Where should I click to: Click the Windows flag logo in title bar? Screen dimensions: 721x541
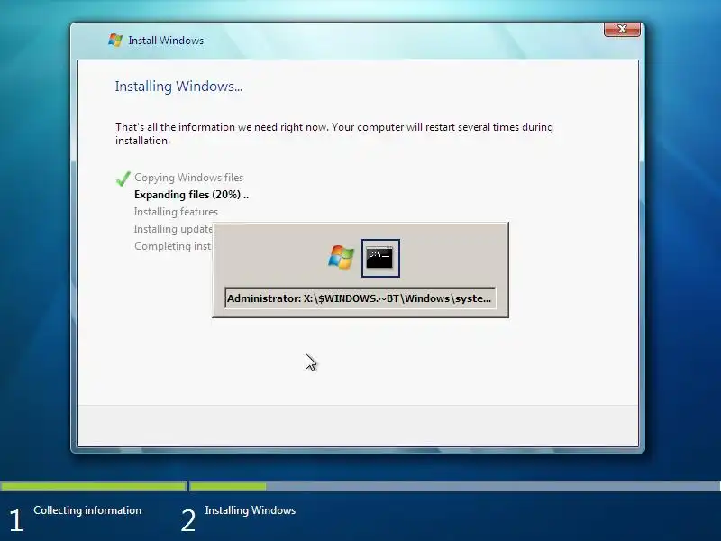pos(115,40)
